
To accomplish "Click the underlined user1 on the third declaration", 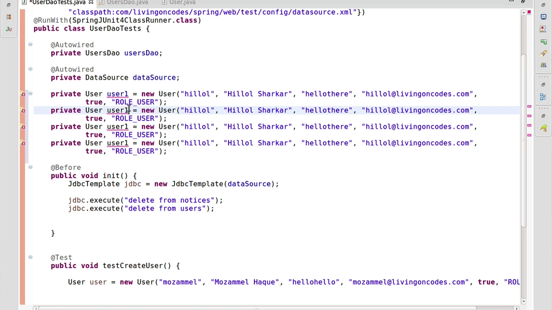I will tap(117, 127).
